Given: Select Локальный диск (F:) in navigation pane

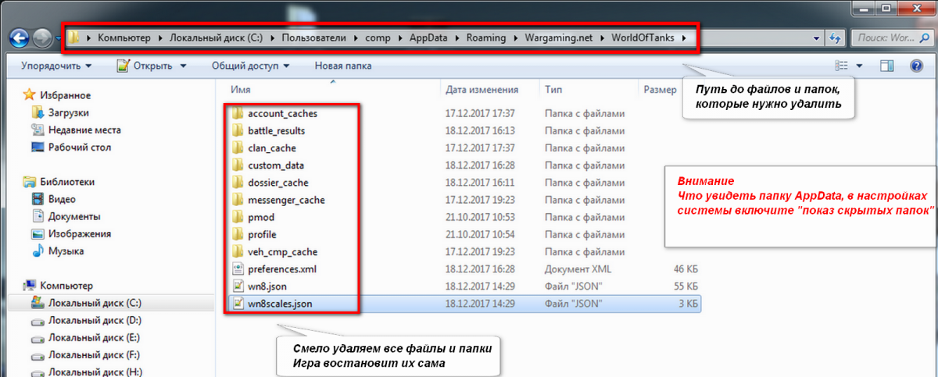Looking at the screenshot, I should (x=94, y=355).
